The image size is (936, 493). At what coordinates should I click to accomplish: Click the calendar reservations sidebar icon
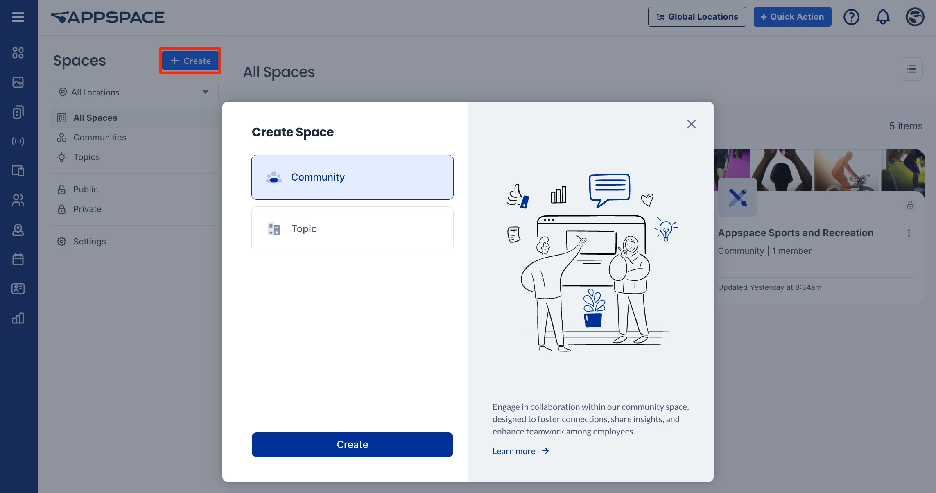pos(18,259)
